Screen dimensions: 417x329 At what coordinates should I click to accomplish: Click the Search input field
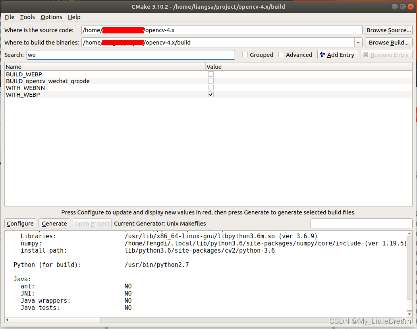tap(131, 55)
